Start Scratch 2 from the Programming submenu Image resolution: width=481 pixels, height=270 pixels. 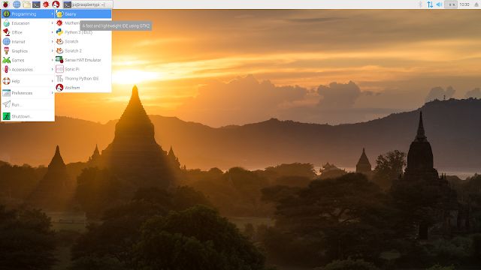click(83, 51)
